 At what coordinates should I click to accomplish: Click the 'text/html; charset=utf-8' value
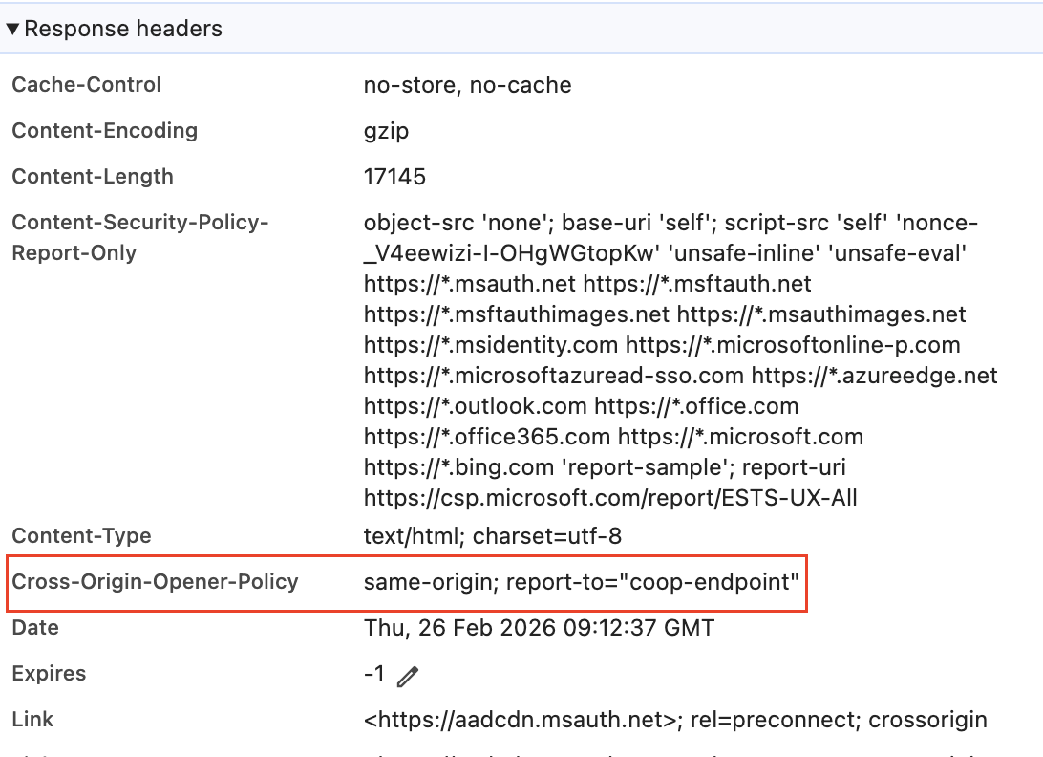[493, 536]
